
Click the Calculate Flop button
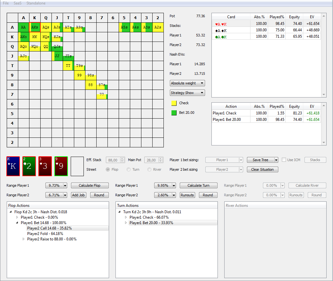click(x=90, y=185)
